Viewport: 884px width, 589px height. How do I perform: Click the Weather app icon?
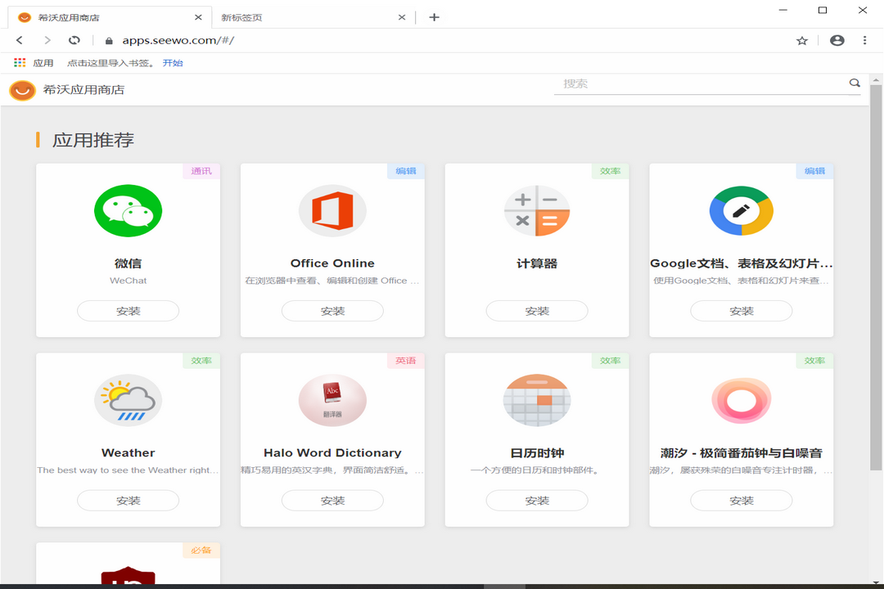coord(128,400)
